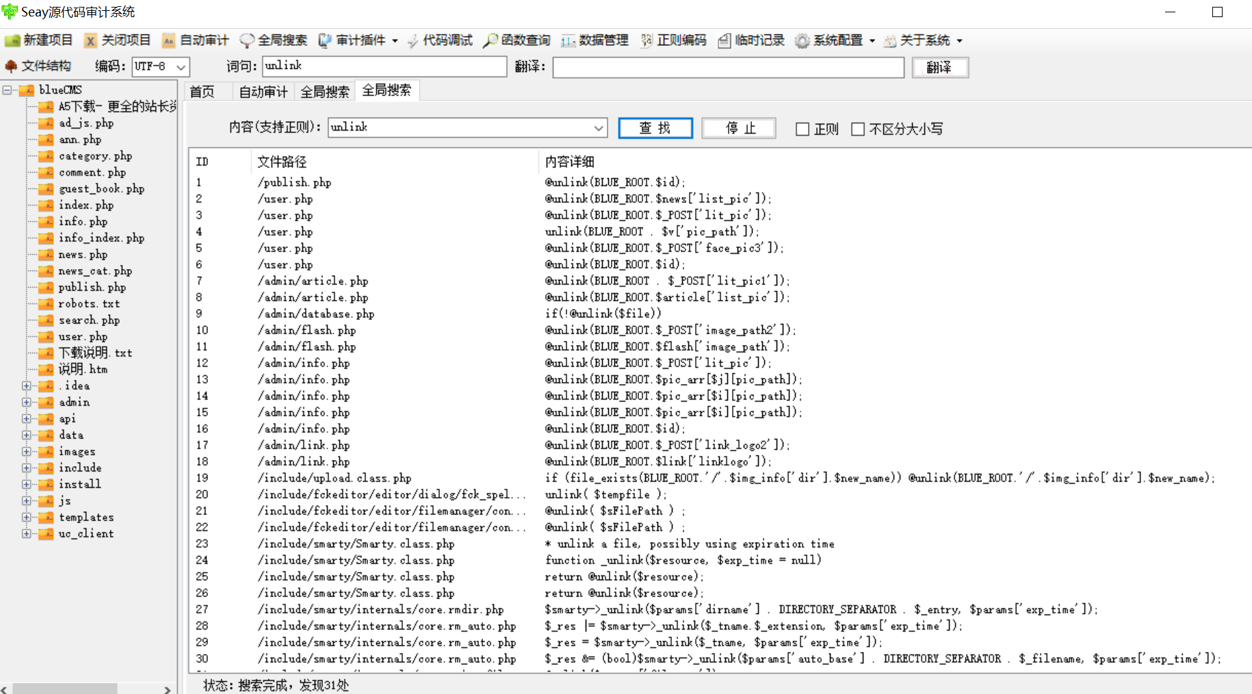
Task: Expand the uc_client folder node
Action: click(27, 534)
